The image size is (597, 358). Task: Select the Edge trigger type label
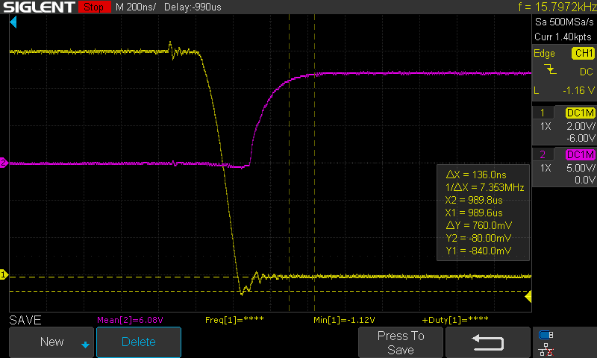544,54
